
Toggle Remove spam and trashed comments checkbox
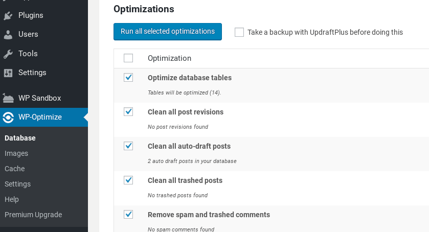tap(128, 215)
